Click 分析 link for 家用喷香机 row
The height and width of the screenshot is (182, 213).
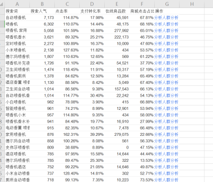(158, 134)
